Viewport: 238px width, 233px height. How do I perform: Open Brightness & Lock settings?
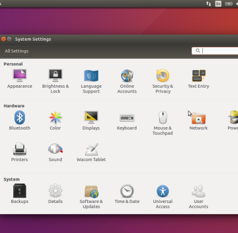(55, 81)
